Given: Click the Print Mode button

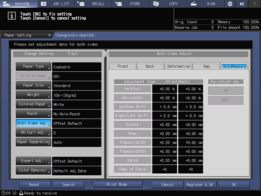Looking at the screenshot, I should coord(118,184).
